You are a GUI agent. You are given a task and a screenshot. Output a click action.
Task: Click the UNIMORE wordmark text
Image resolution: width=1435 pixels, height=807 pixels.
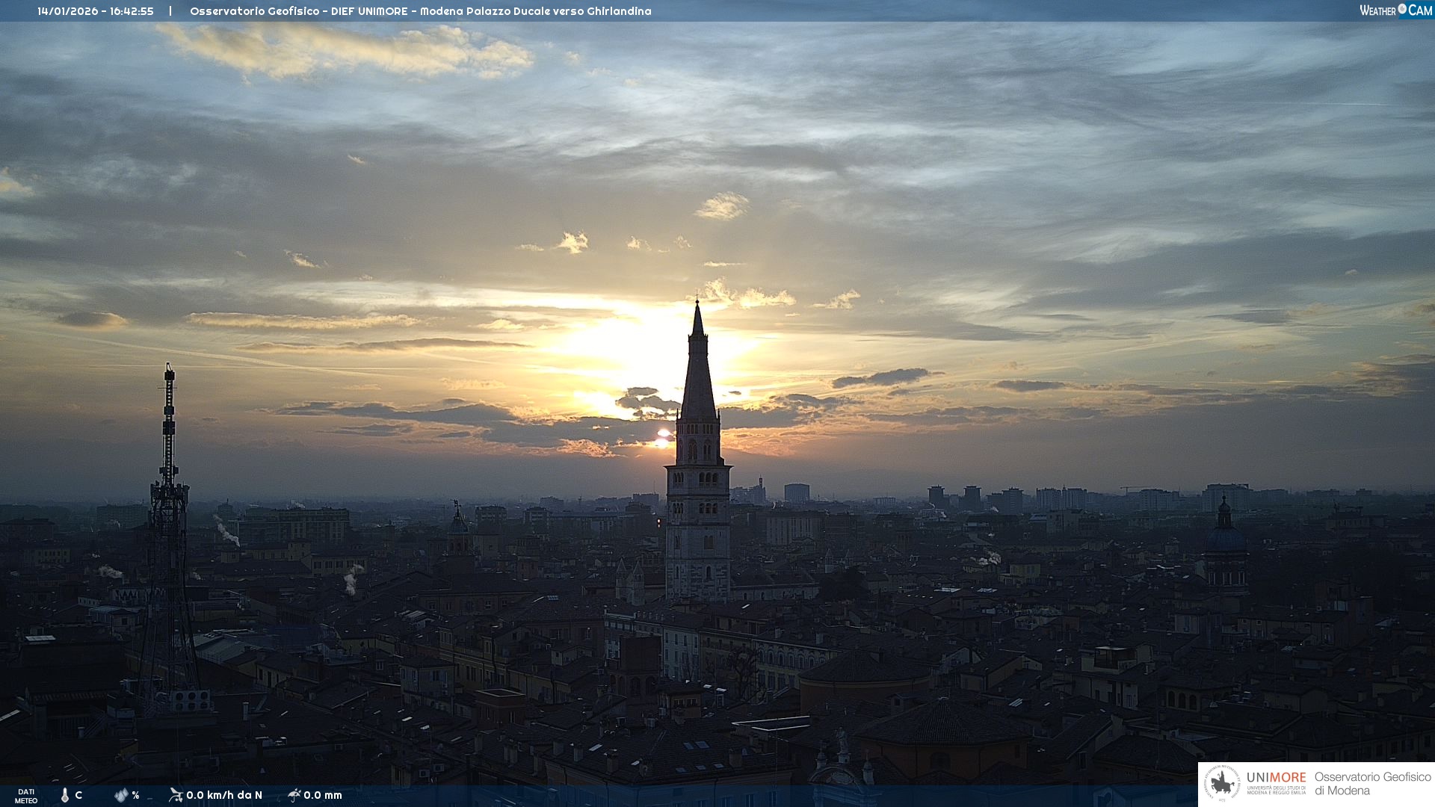pyautogui.click(x=1276, y=777)
